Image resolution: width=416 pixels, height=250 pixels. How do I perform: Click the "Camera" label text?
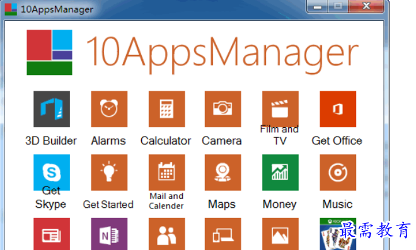tap(222, 141)
